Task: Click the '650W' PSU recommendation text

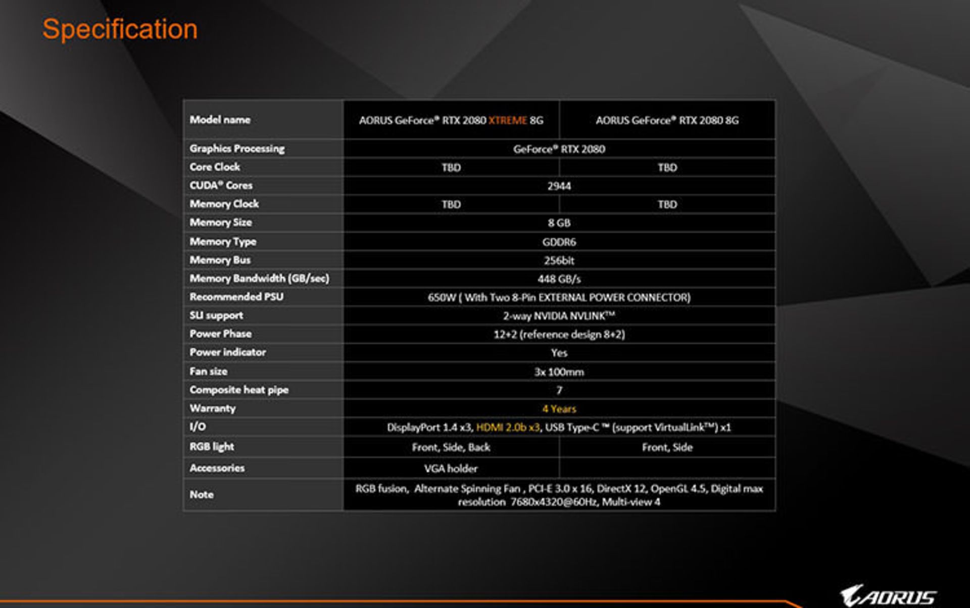Action: pyautogui.click(x=559, y=297)
